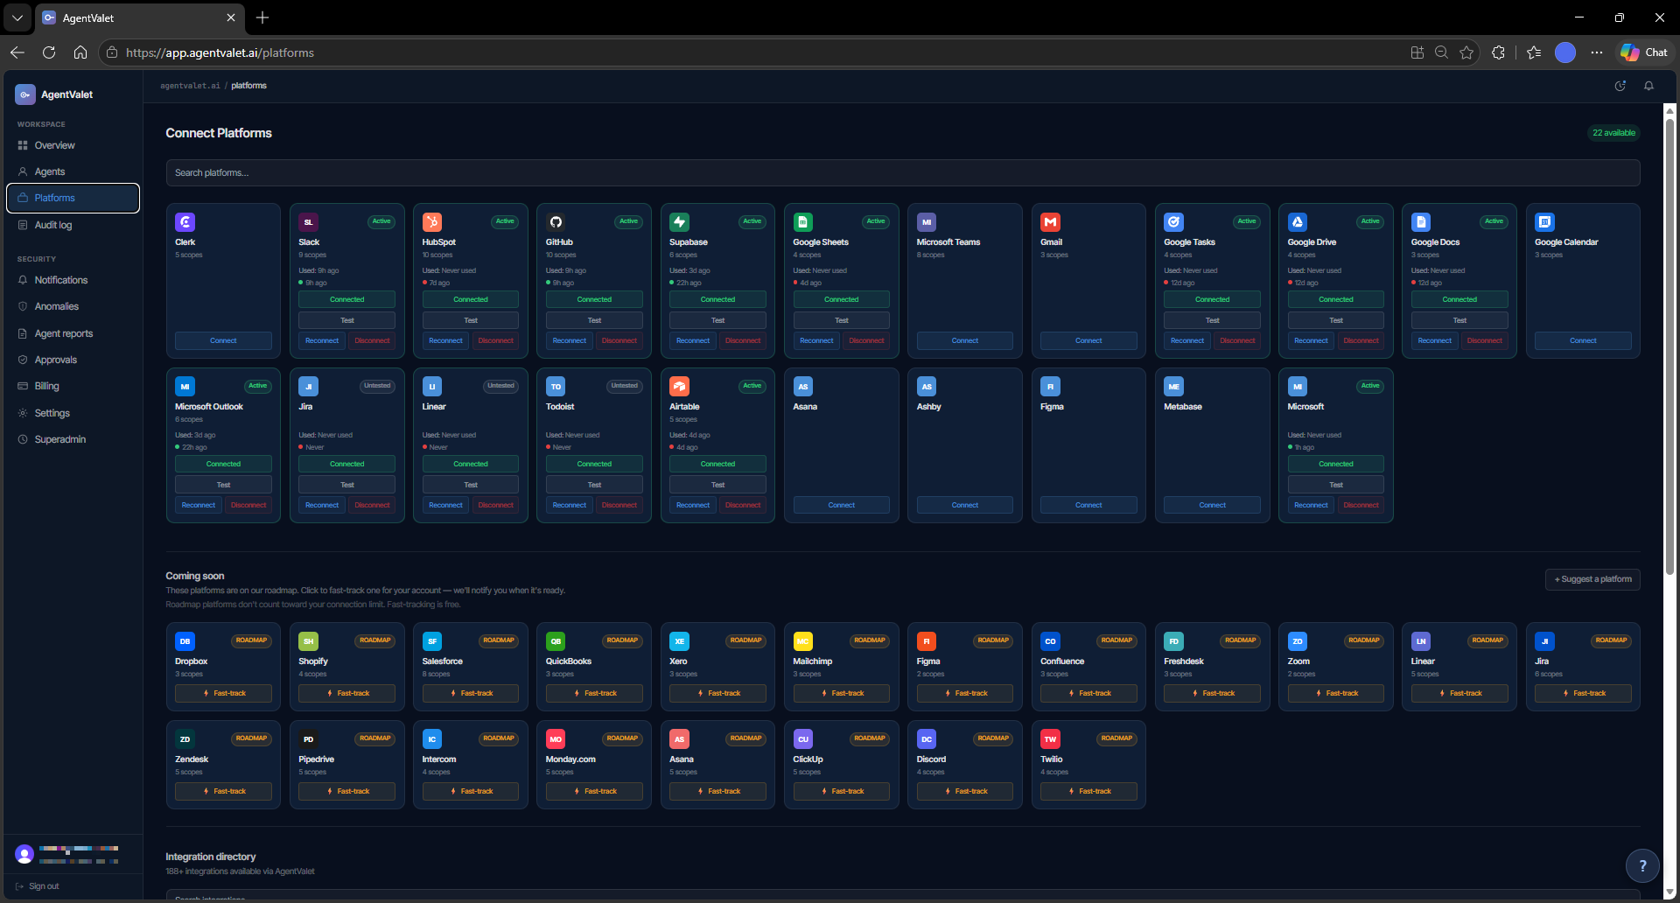The width and height of the screenshot is (1680, 903).
Task: Open browser extensions icon
Action: click(1498, 52)
